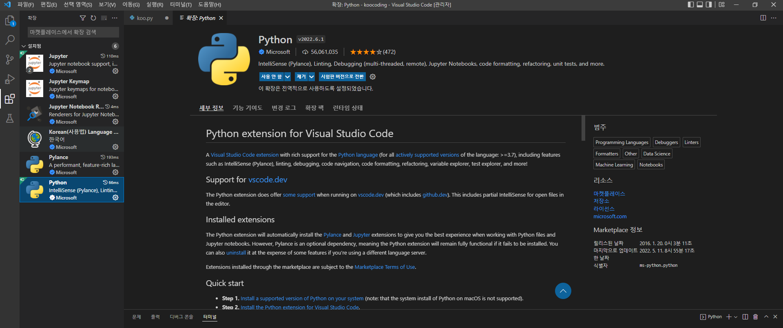Select the 변경 로그 tab
The width and height of the screenshot is (783, 328).
[x=284, y=108]
